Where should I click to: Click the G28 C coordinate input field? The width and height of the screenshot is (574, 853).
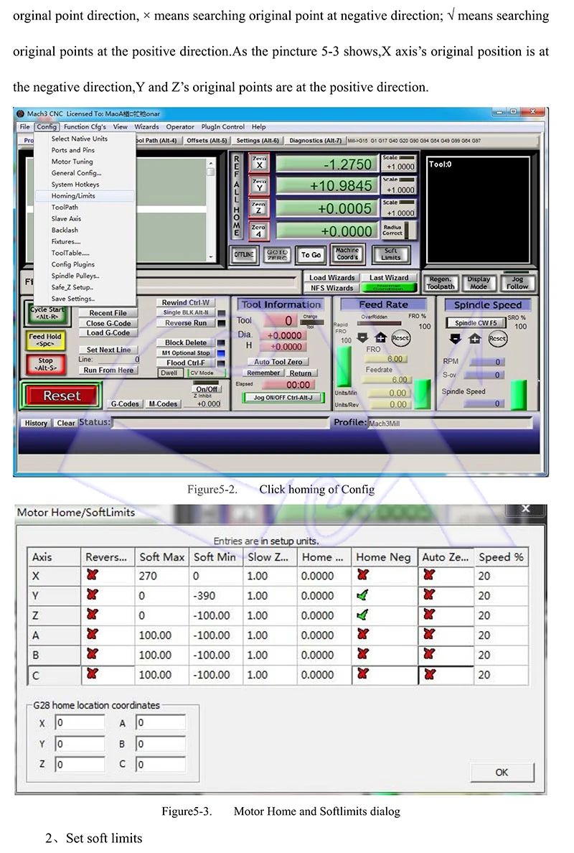tap(160, 764)
